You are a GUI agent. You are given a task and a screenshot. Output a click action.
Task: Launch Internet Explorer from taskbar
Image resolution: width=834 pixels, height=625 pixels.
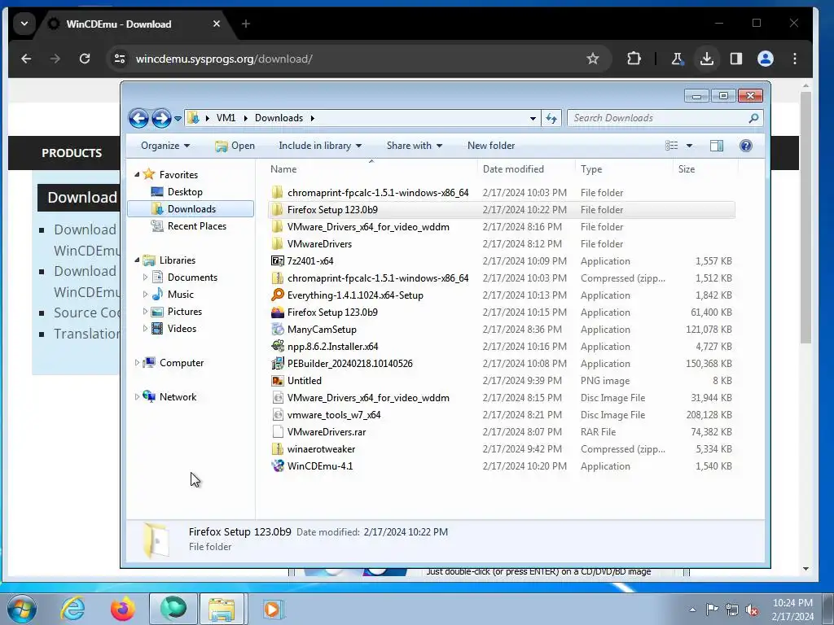(72, 609)
